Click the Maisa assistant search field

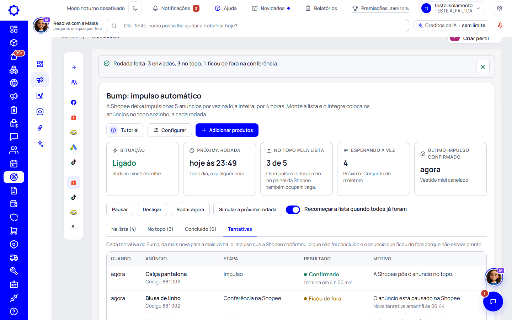pyautogui.click(x=258, y=26)
